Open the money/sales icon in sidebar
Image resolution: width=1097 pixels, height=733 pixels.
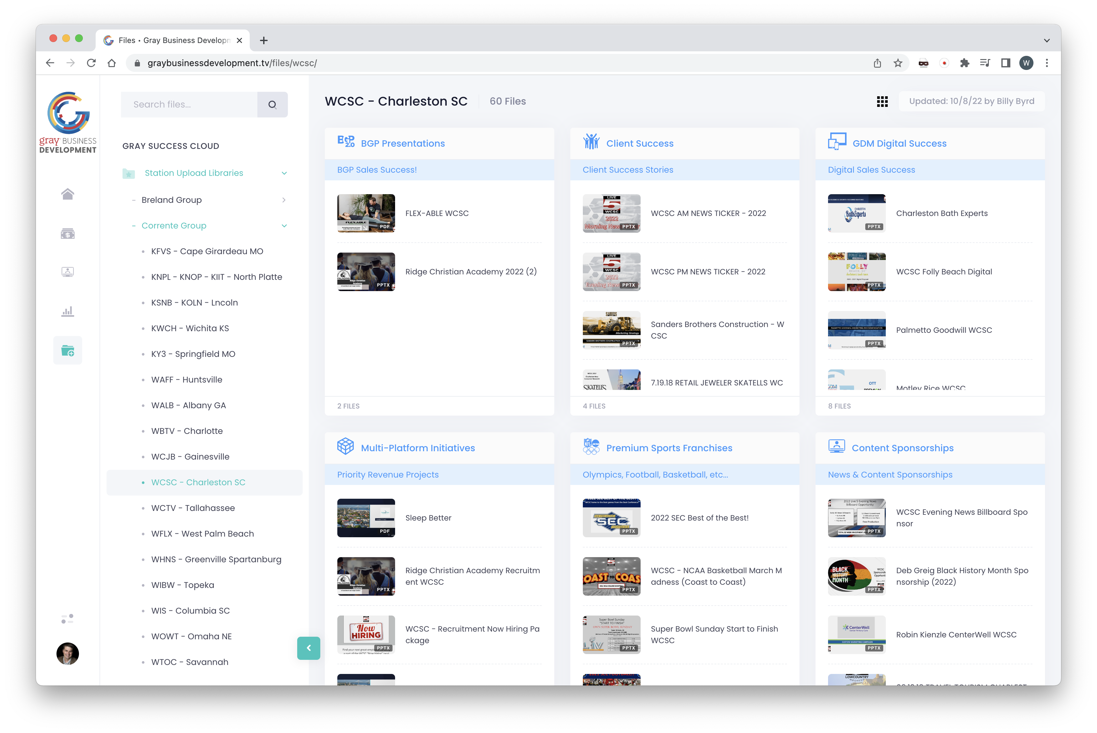(67, 233)
